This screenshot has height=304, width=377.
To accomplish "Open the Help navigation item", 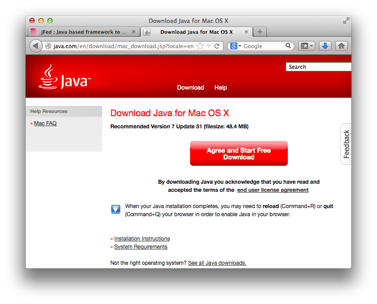I will tap(220, 87).
